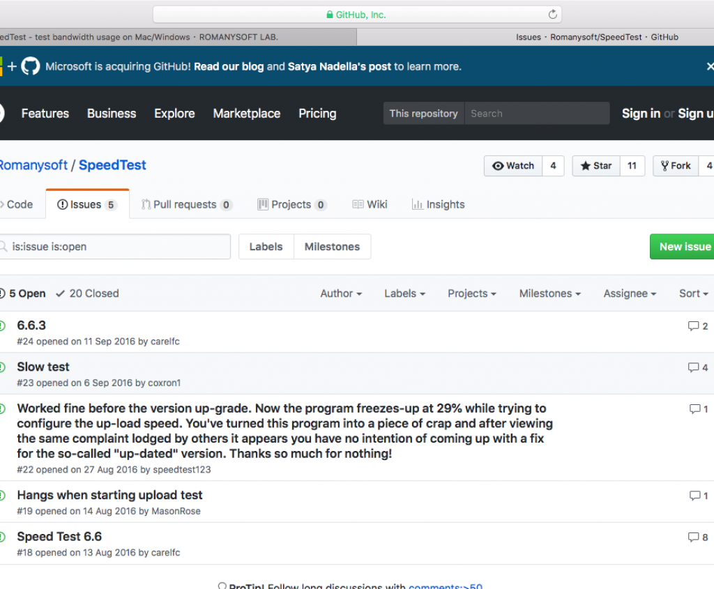Click author MasonRose on issue #19

[176, 511]
